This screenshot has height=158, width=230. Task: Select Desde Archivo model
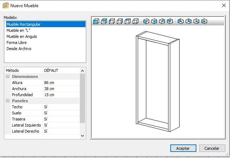[46, 49]
